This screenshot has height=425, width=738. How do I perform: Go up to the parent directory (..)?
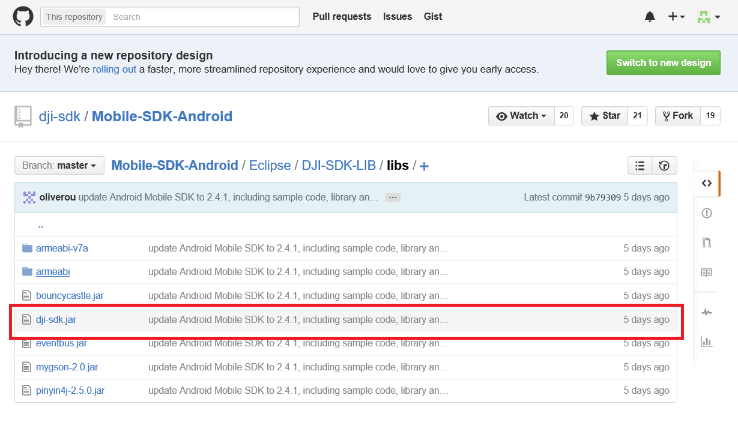[40, 225]
